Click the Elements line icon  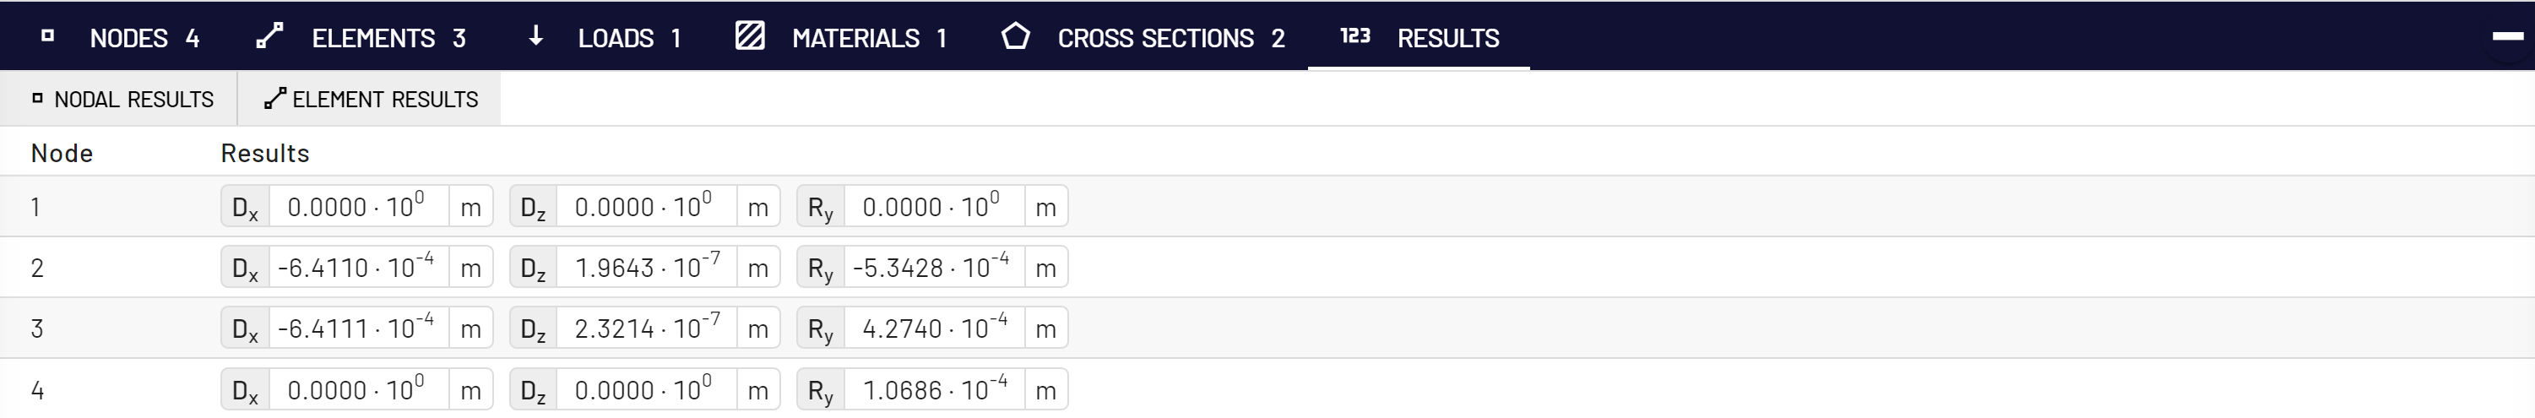(269, 36)
